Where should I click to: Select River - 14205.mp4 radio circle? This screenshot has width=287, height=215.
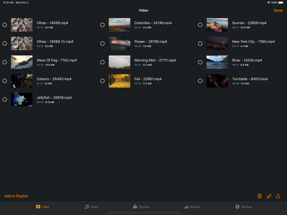click(x=200, y=62)
